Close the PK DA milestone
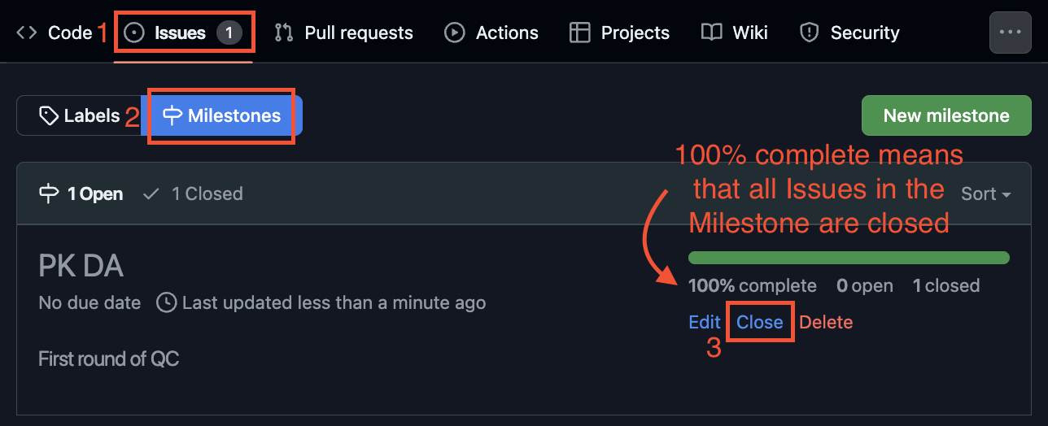 coord(760,322)
